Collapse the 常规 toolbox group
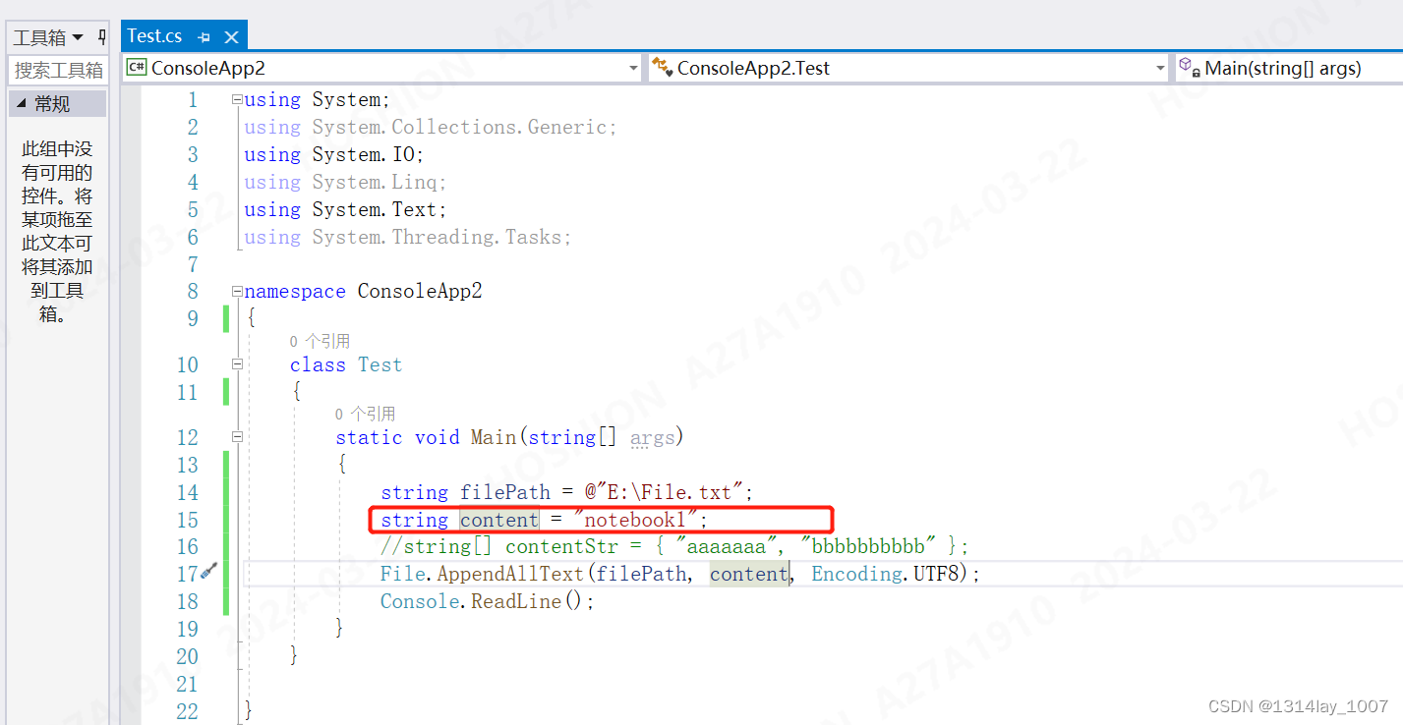Viewport: 1403px width, 725px height. pyautogui.click(x=22, y=104)
